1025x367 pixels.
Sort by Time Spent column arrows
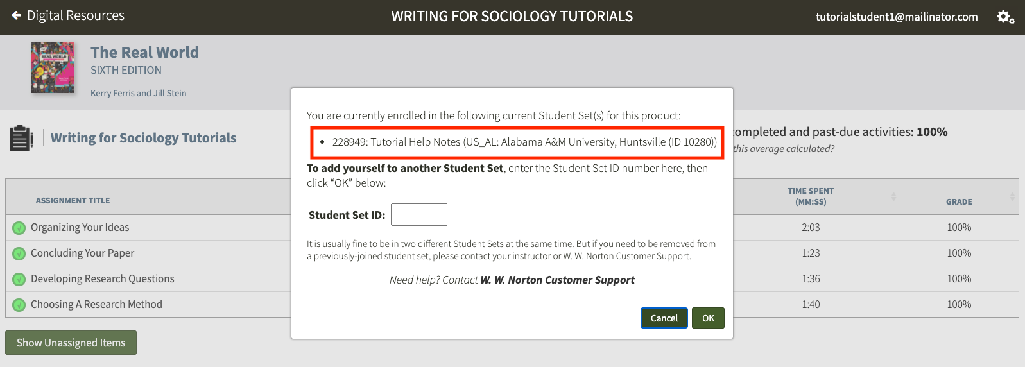[x=893, y=196]
